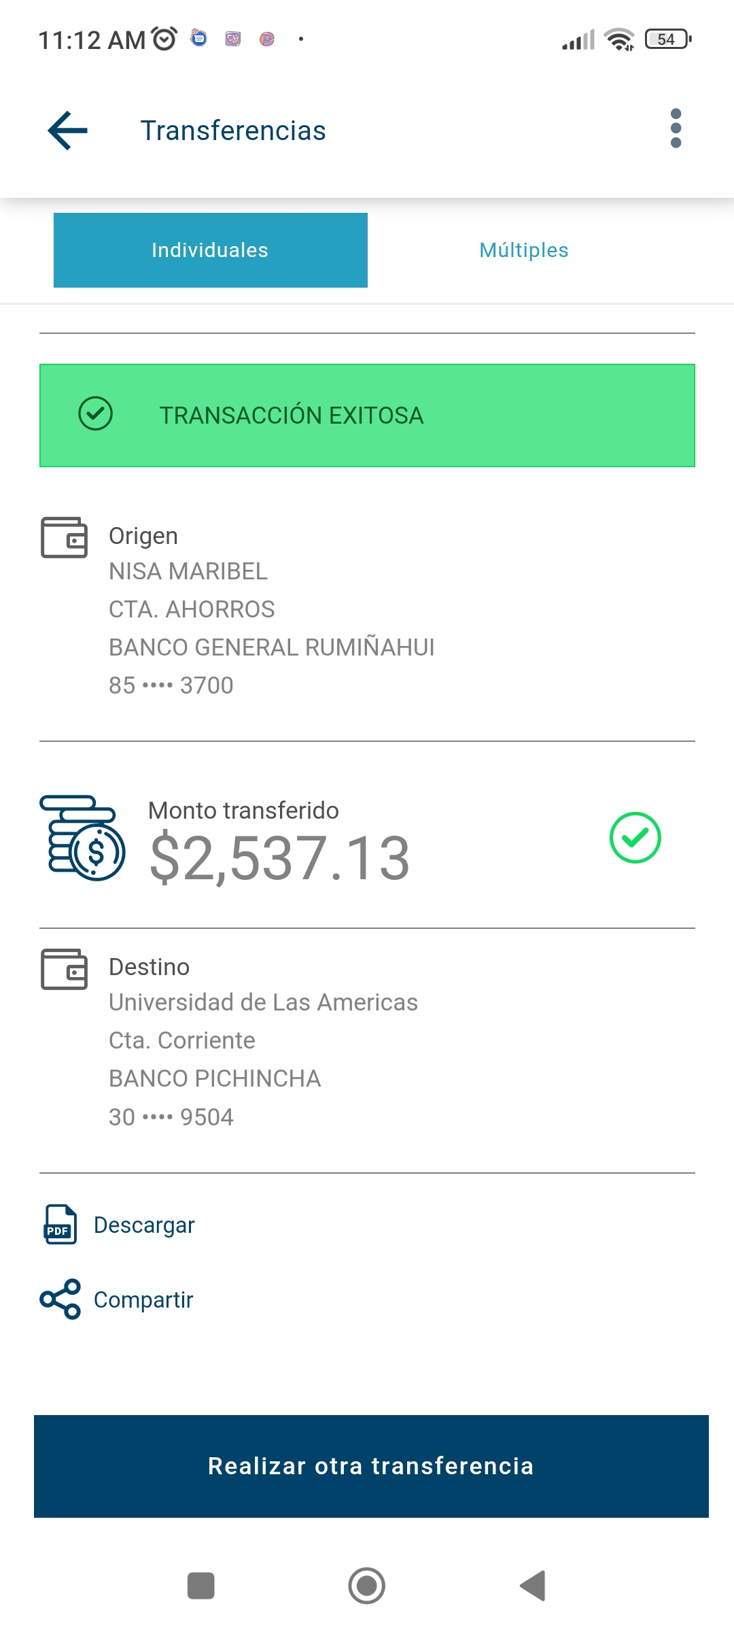The width and height of the screenshot is (734, 1632).
Task: Tap the Descargar link
Action: pyautogui.click(x=144, y=1225)
